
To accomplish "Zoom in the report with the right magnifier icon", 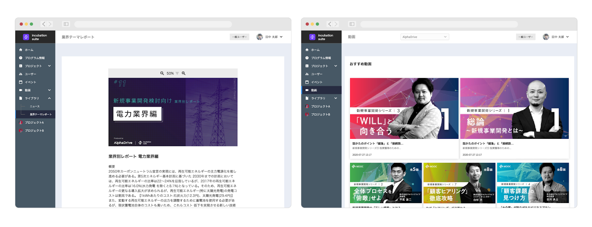I will tap(184, 73).
